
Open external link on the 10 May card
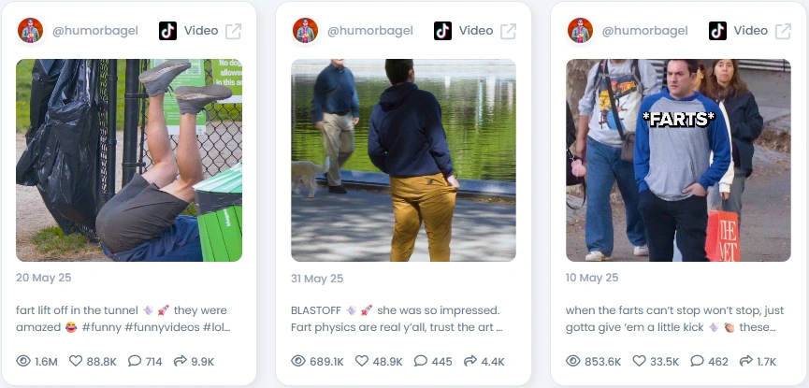click(x=783, y=31)
